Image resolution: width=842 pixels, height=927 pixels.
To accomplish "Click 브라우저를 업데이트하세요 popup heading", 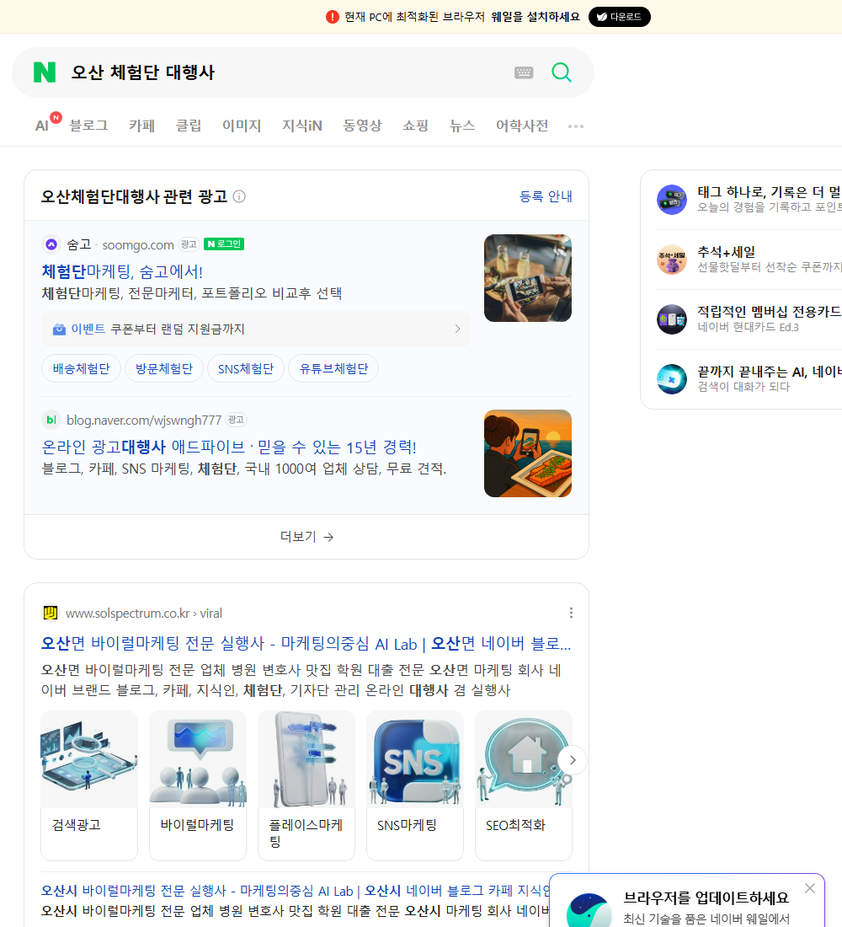I will (x=706, y=898).
